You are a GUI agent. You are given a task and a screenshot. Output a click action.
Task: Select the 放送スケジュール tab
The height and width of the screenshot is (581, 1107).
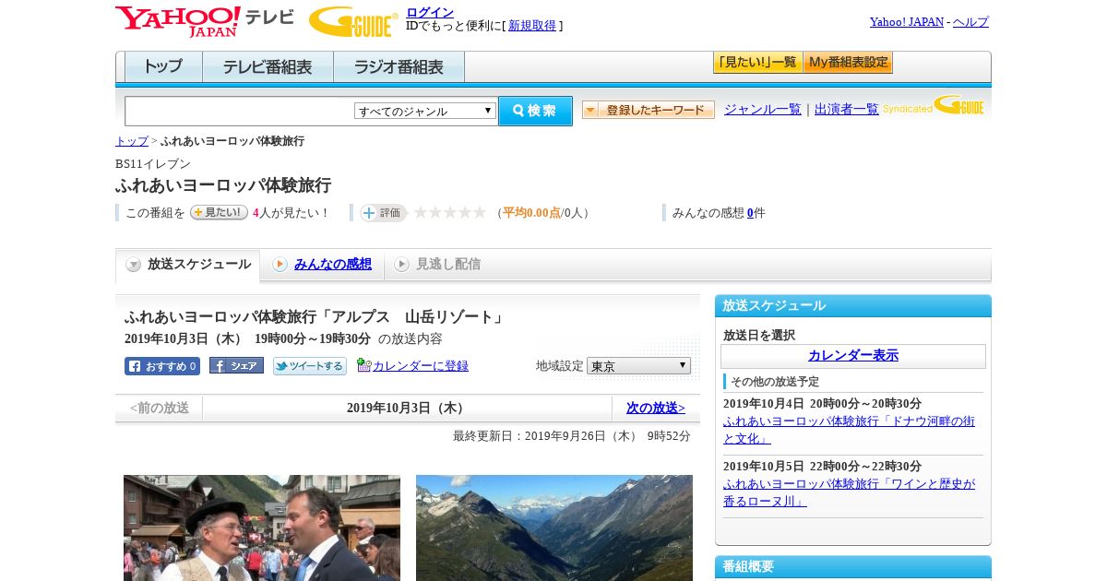coord(187,265)
